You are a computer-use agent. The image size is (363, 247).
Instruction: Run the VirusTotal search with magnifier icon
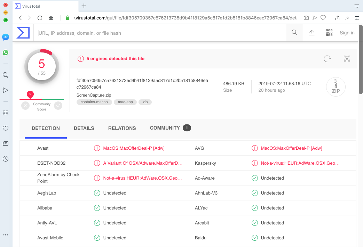[294, 33]
